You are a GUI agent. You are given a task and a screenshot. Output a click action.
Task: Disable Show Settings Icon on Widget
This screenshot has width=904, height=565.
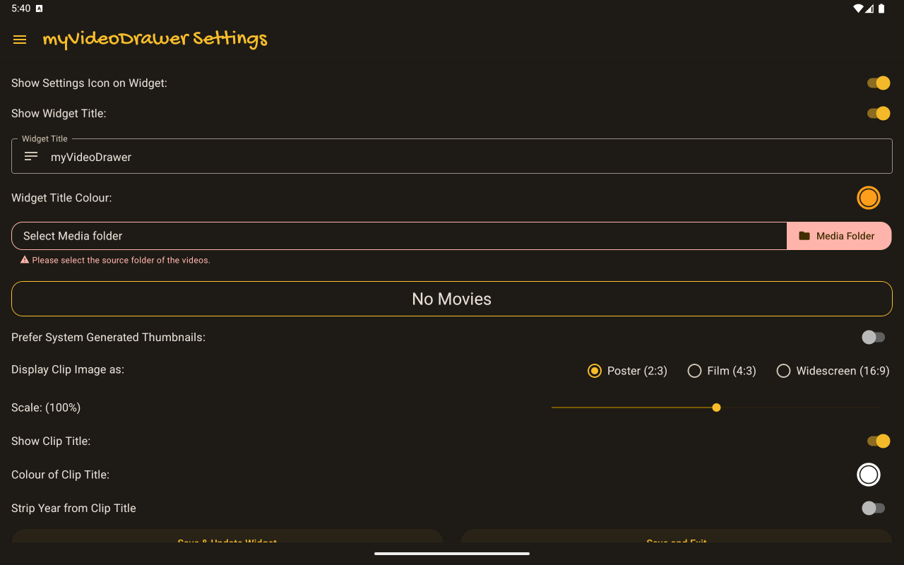click(879, 83)
